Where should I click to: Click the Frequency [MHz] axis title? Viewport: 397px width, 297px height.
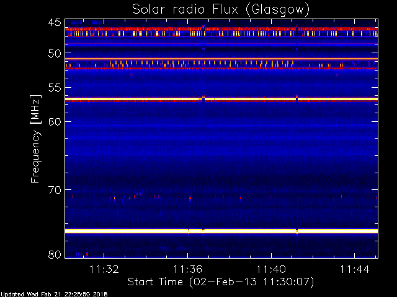click(x=35, y=139)
